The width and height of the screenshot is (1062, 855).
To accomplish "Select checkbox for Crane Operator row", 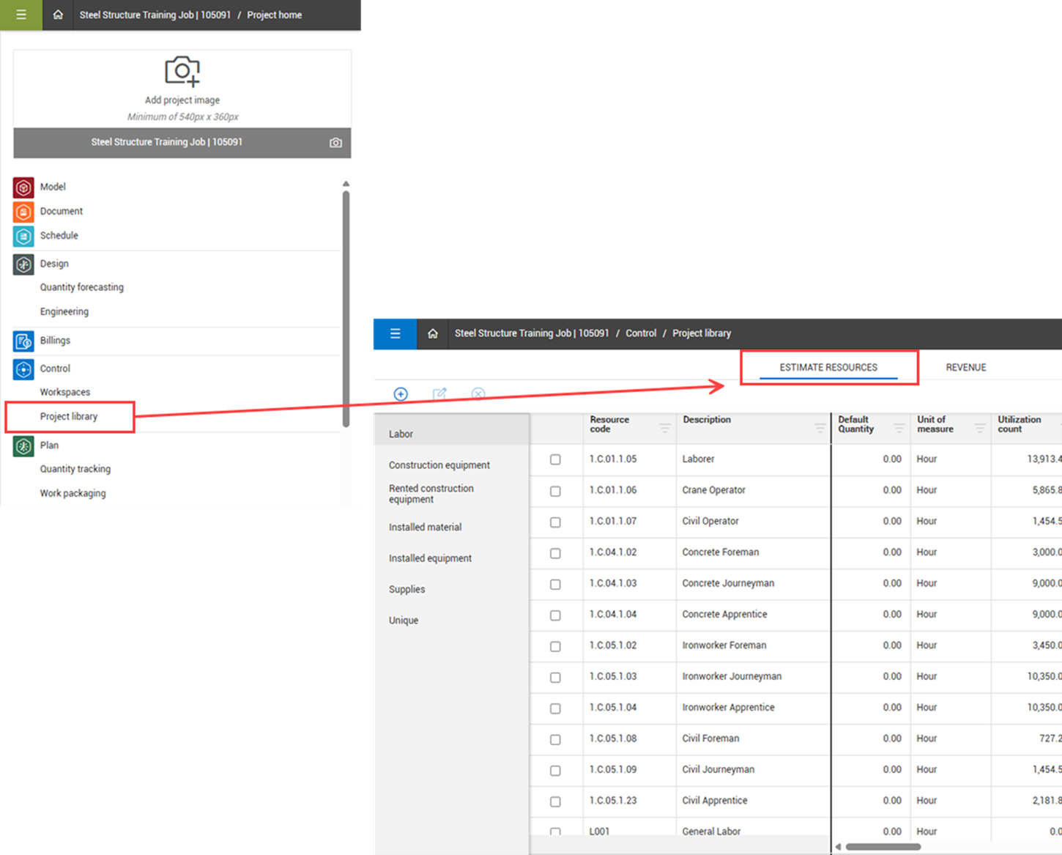I will click(x=555, y=491).
